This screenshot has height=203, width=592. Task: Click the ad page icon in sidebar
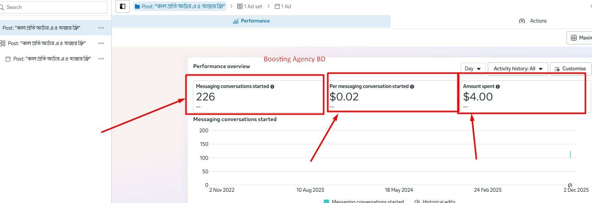click(8, 59)
